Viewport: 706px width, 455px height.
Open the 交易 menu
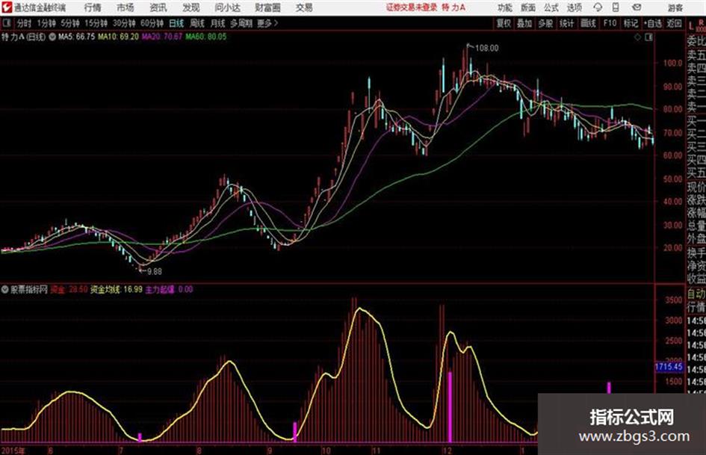pyautogui.click(x=304, y=7)
